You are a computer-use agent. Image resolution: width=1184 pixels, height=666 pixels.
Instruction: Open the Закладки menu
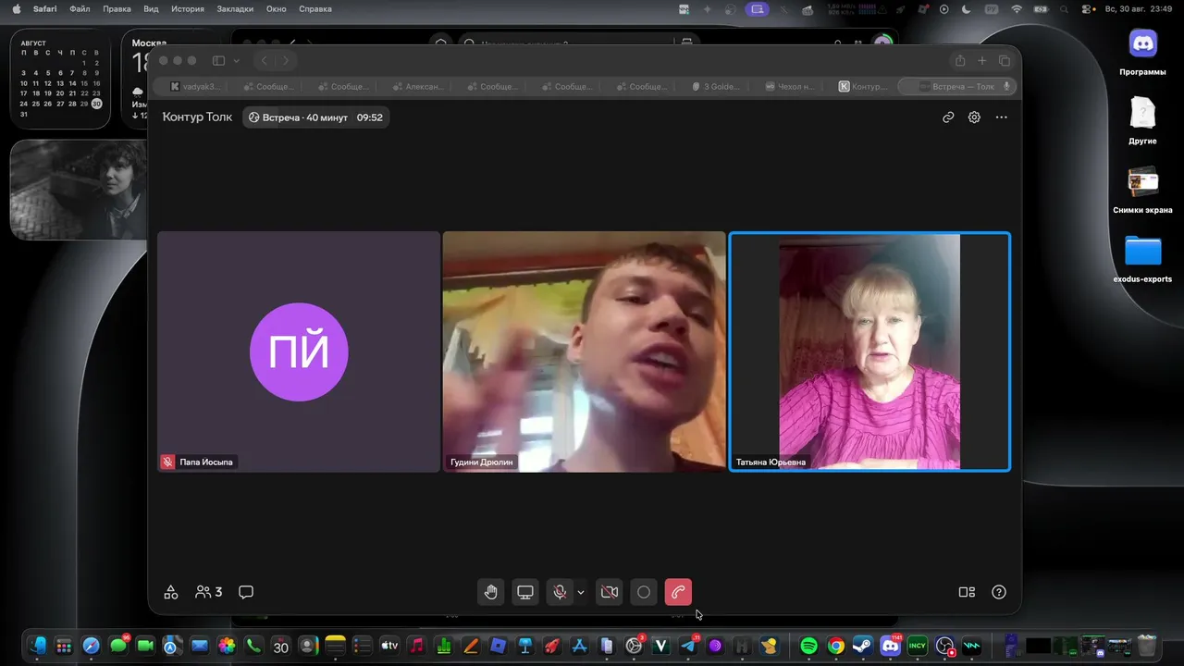coord(235,9)
